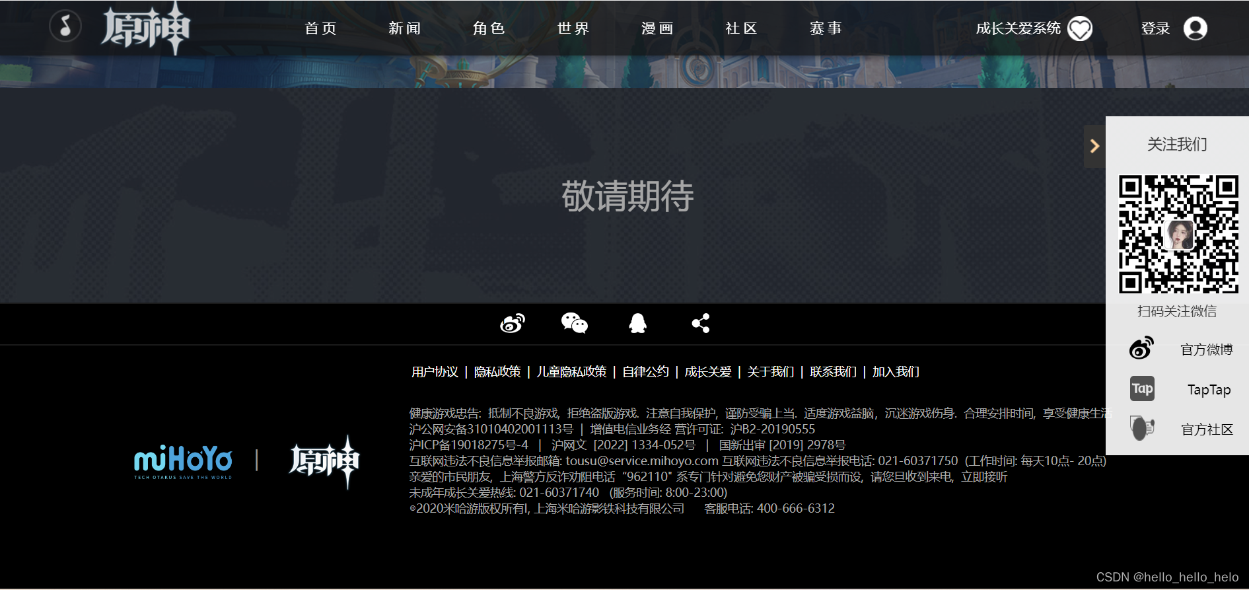The height and width of the screenshot is (590, 1249).
Task: Click the WeChat QR code image
Action: click(1178, 234)
